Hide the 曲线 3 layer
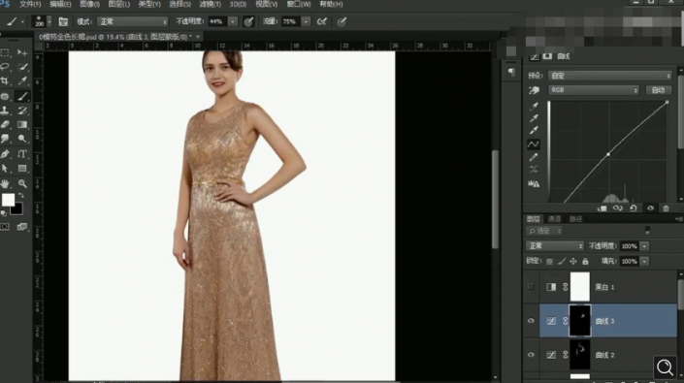Screen dimensions: 684x383 [x=531, y=321]
